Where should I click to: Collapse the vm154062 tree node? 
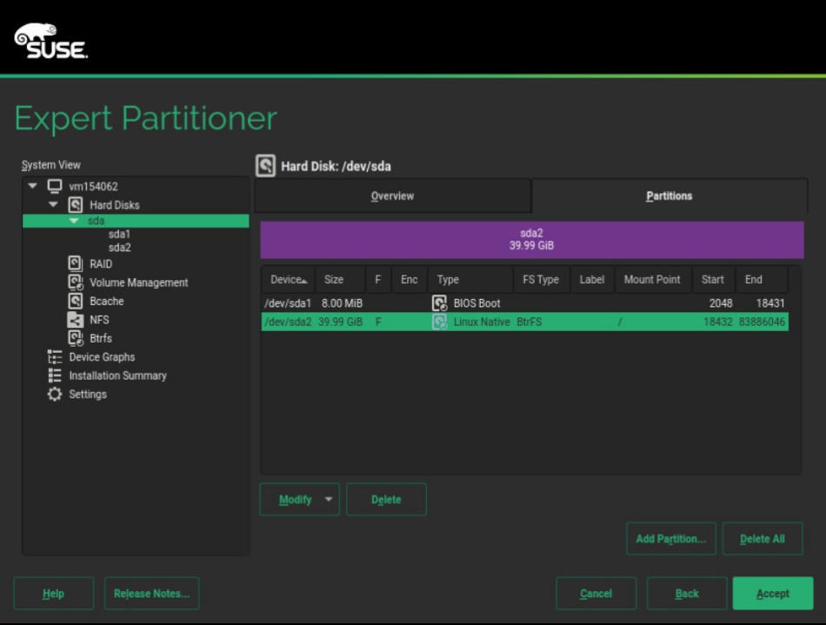(33, 186)
